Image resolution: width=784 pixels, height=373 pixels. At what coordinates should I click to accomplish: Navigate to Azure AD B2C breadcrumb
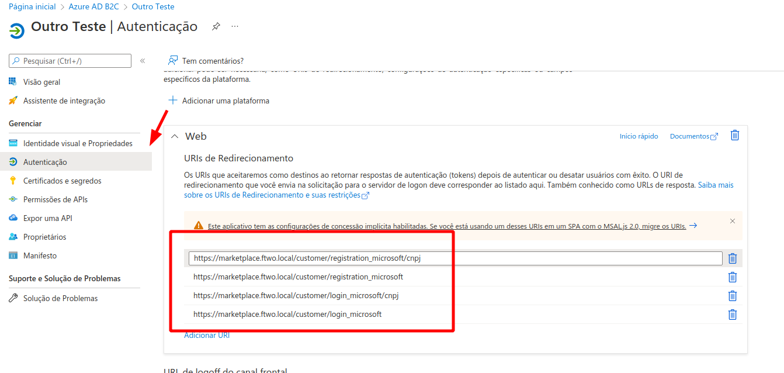pyautogui.click(x=93, y=6)
